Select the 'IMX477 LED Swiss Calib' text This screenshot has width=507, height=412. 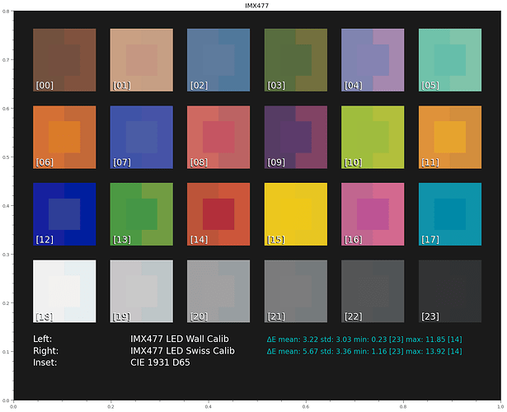[182, 351]
